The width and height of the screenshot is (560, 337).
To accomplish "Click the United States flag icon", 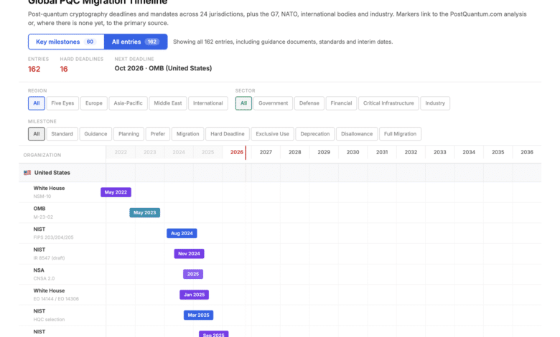I will pyautogui.click(x=27, y=173).
